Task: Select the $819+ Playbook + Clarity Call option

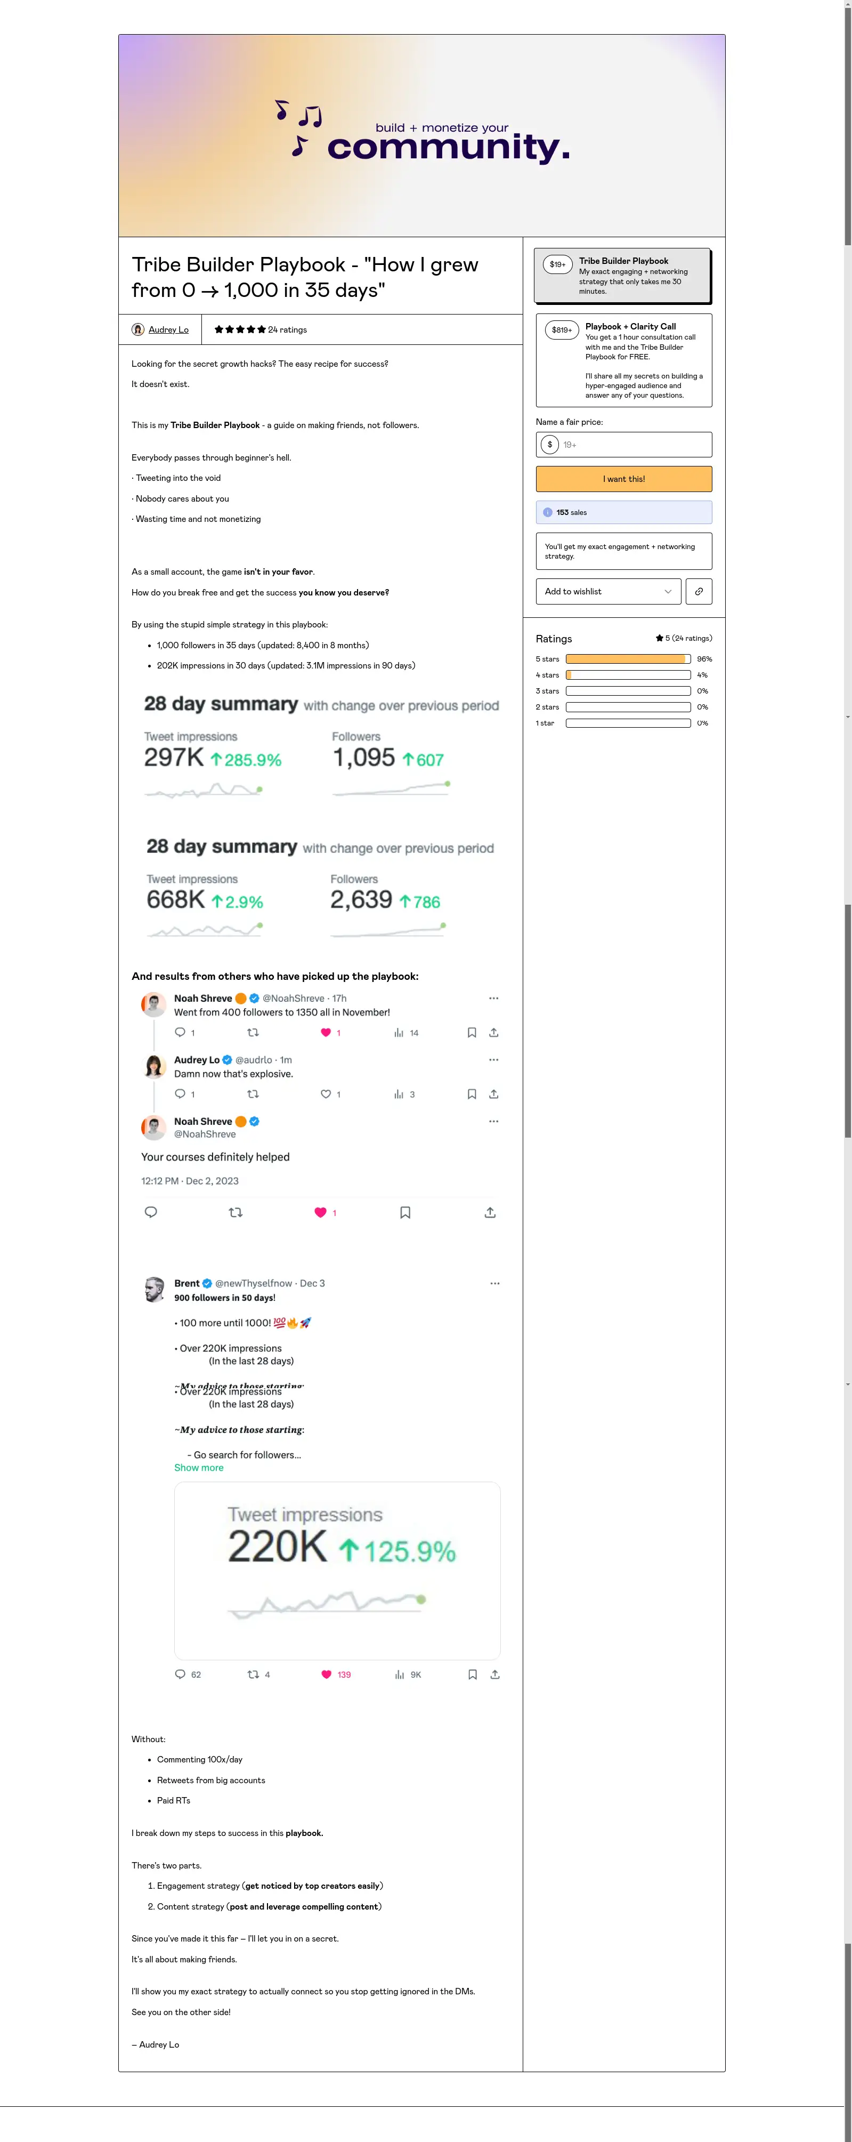Action: [623, 360]
